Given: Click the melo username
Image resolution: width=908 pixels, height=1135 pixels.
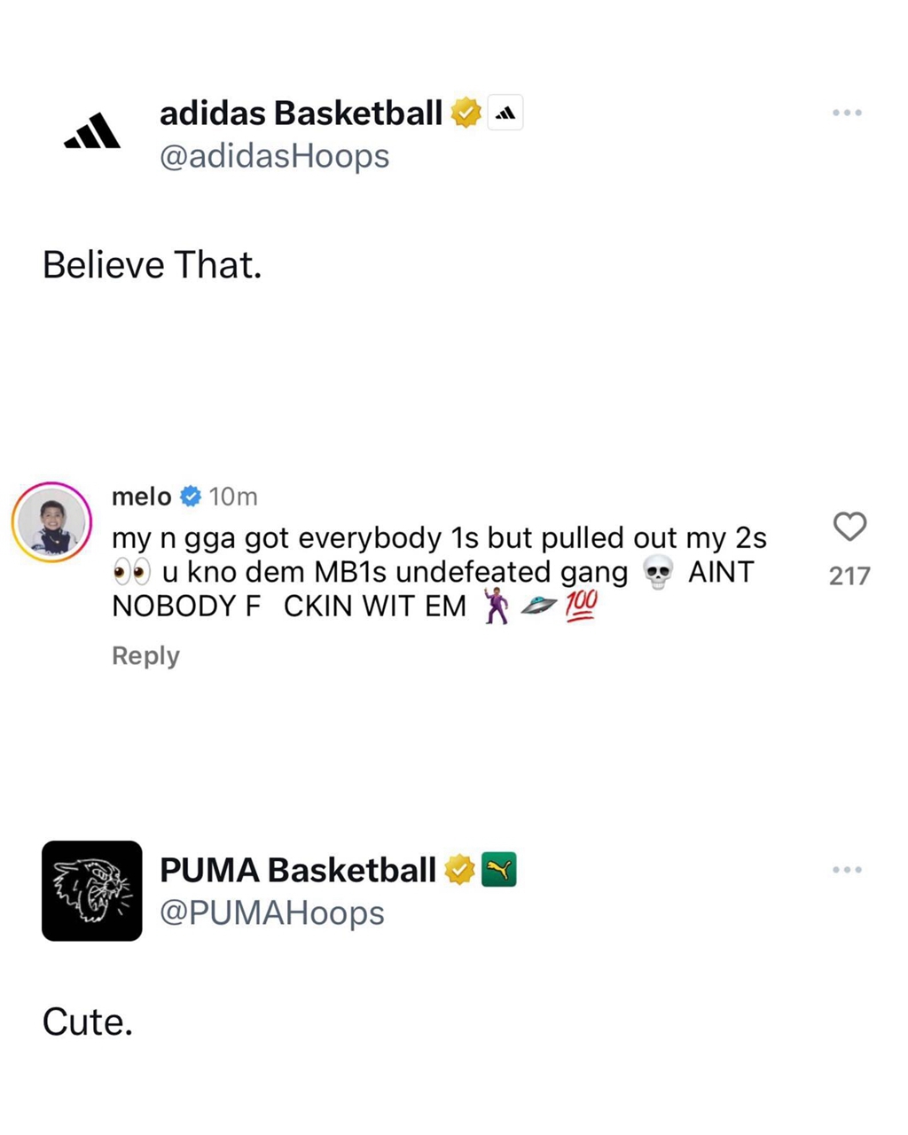Looking at the screenshot, I should click(141, 497).
